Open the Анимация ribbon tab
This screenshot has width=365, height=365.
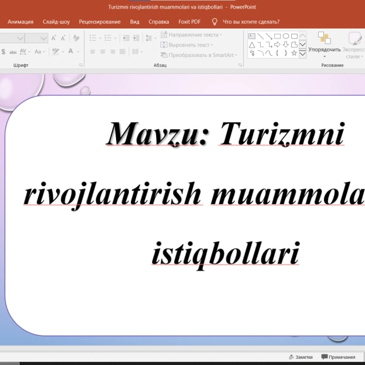[21, 22]
